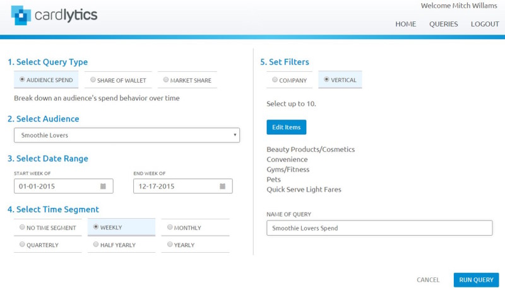Open the end week calendar icon
This screenshot has height=290, width=505.
pos(223,186)
